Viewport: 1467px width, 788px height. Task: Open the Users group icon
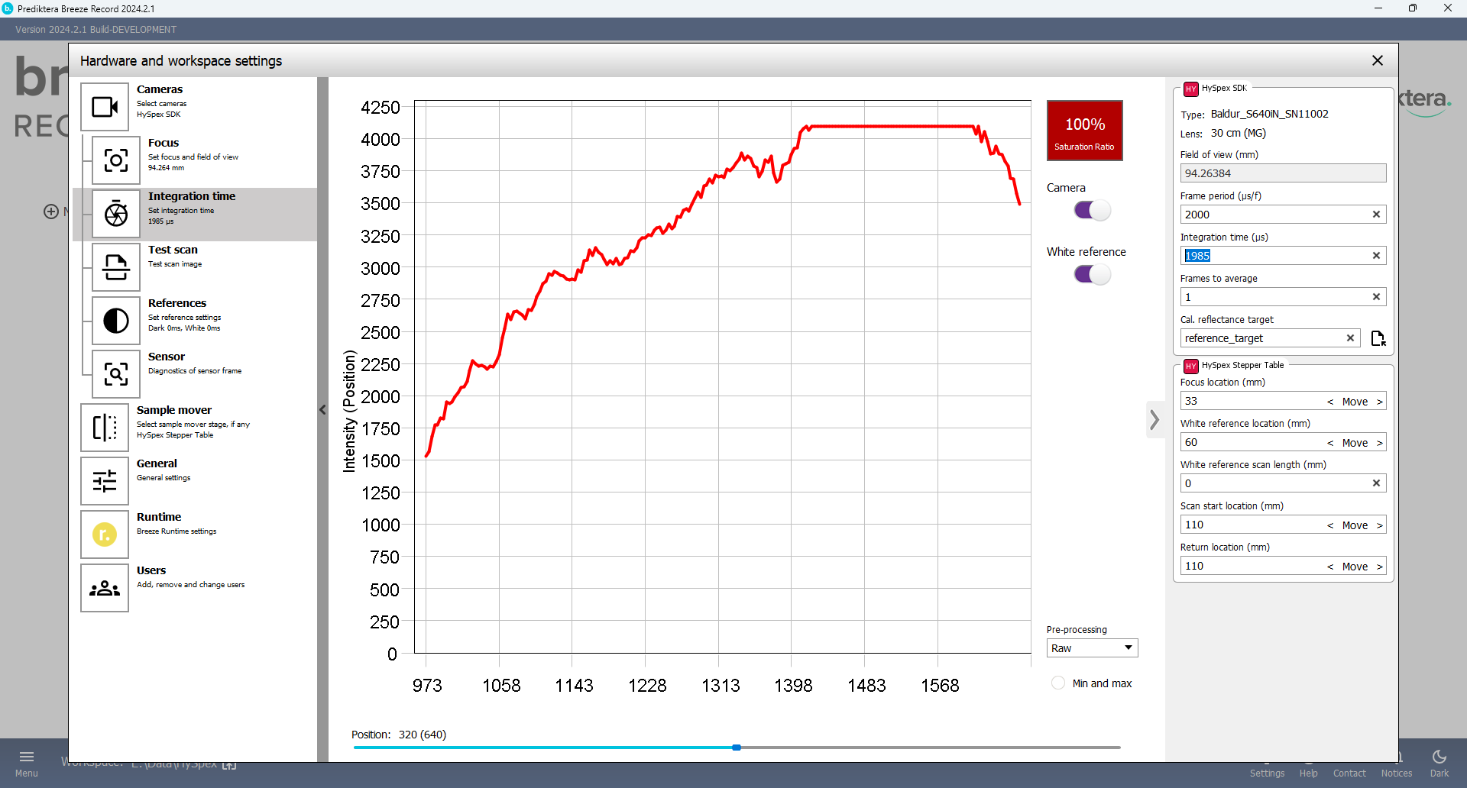click(x=105, y=588)
